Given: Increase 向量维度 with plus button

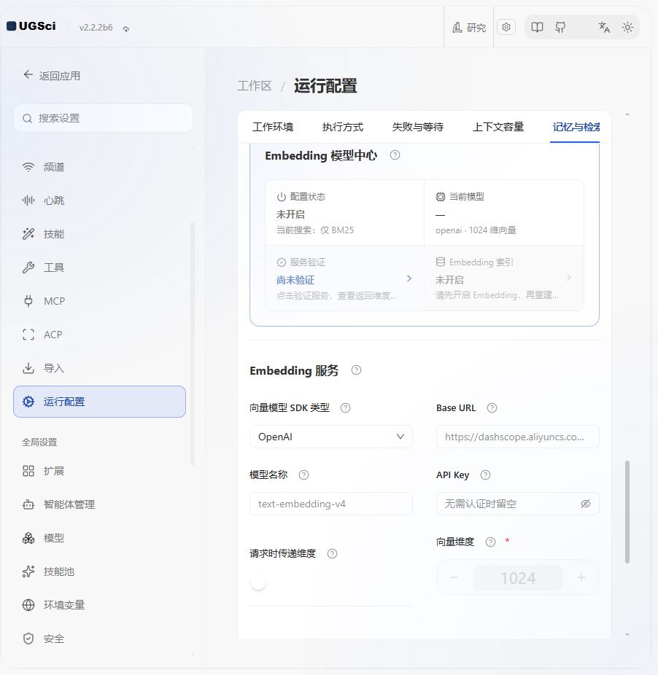Looking at the screenshot, I should pos(581,577).
